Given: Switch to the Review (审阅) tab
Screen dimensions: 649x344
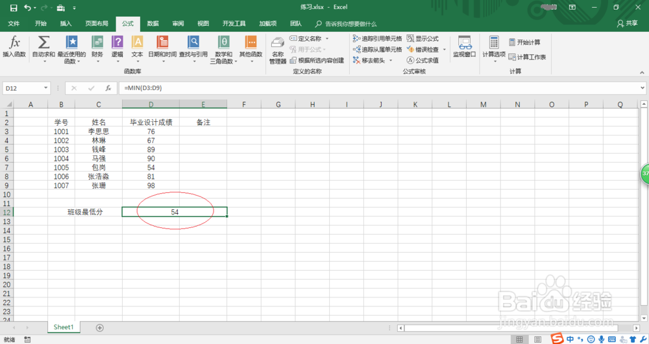Looking at the screenshot, I should coord(178,23).
